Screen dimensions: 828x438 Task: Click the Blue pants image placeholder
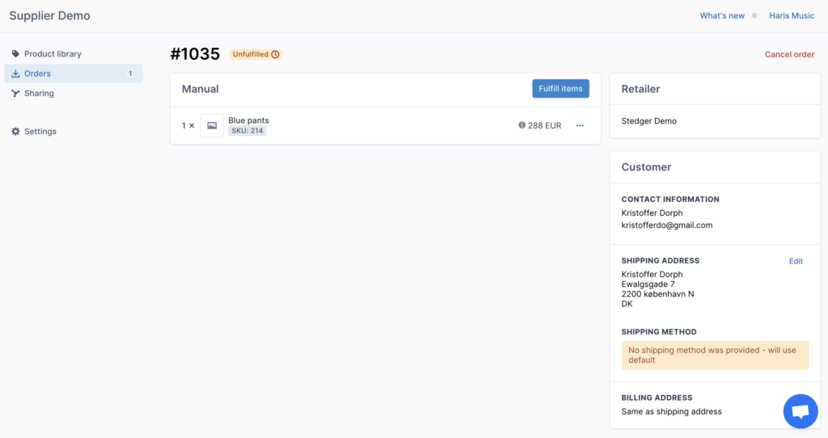tap(212, 125)
